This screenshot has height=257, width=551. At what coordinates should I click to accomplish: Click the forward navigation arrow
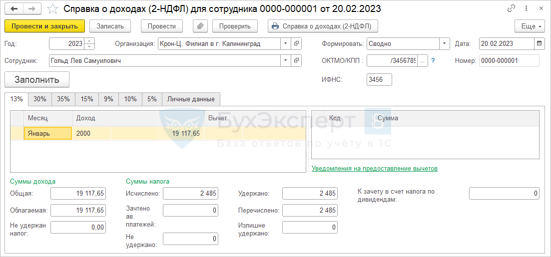click(32, 9)
